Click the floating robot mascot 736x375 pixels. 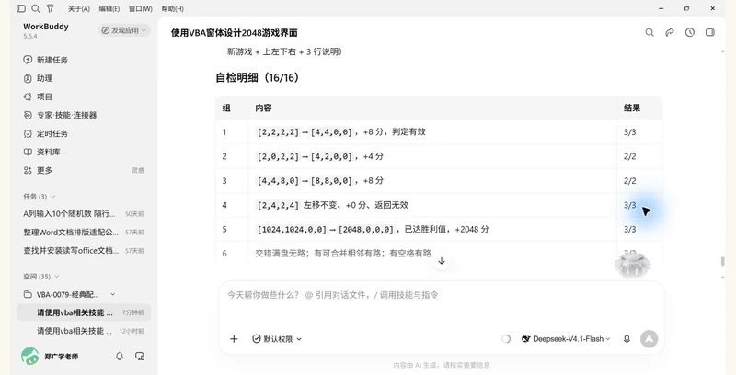click(x=633, y=266)
